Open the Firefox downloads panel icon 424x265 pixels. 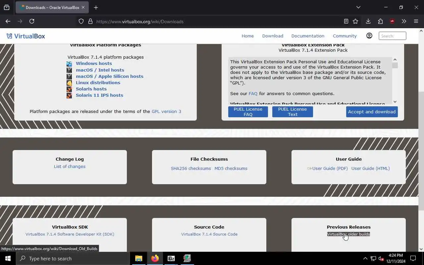368,21
